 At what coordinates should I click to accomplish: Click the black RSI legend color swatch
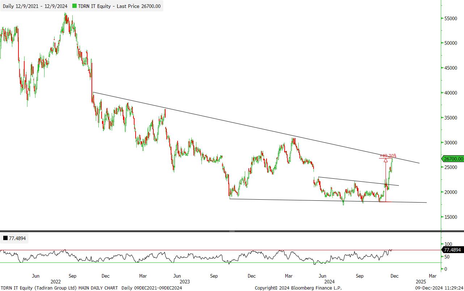[5, 238]
